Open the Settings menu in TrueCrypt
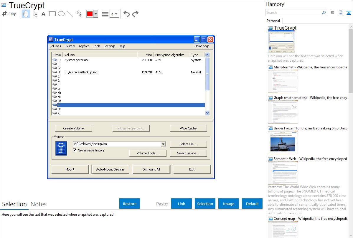This screenshot has height=238, width=353. 109,46
